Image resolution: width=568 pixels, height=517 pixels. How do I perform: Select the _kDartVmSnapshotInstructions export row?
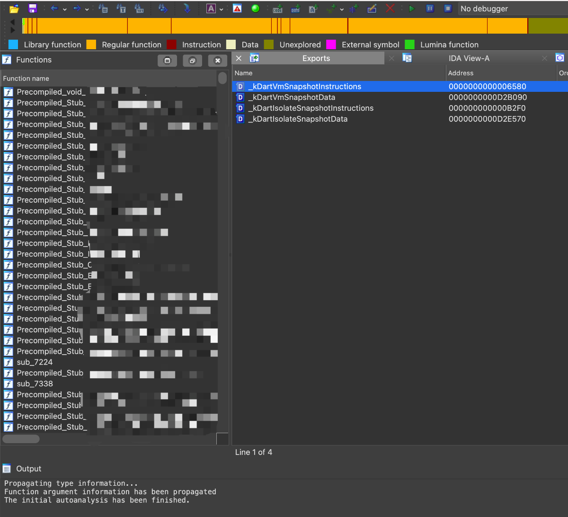point(400,87)
